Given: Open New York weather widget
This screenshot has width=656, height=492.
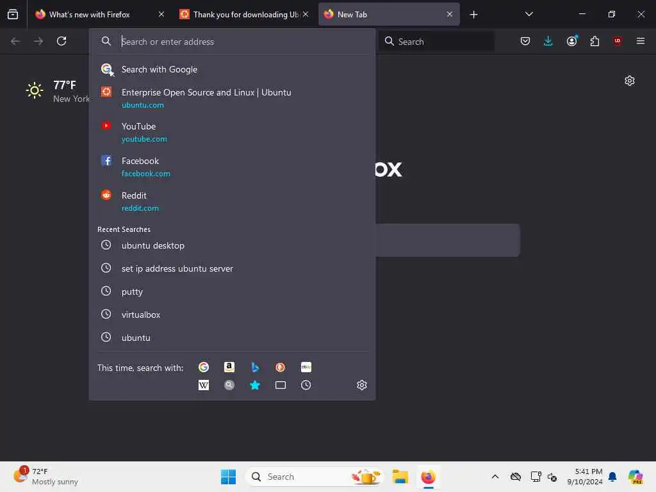Looking at the screenshot, I should point(58,91).
